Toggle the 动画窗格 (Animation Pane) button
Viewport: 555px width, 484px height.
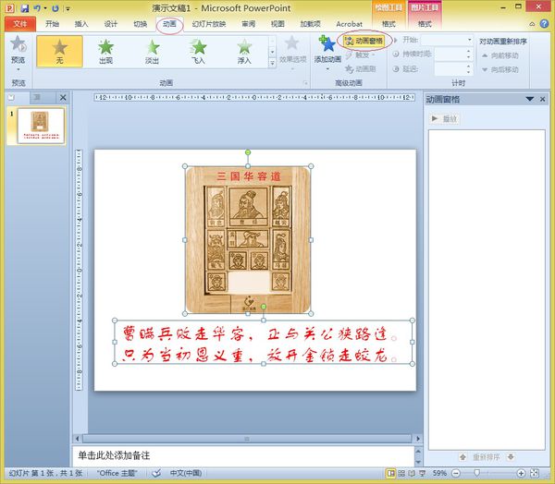pos(364,41)
